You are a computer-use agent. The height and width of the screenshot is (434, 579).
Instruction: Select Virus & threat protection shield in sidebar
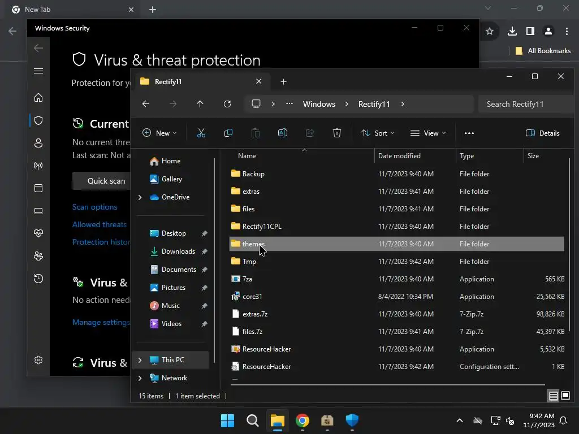(x=38, y=120)
